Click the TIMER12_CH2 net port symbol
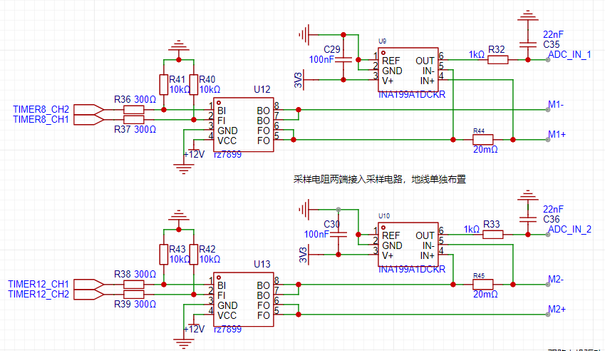605x351 pixels. tap(89, 295)
